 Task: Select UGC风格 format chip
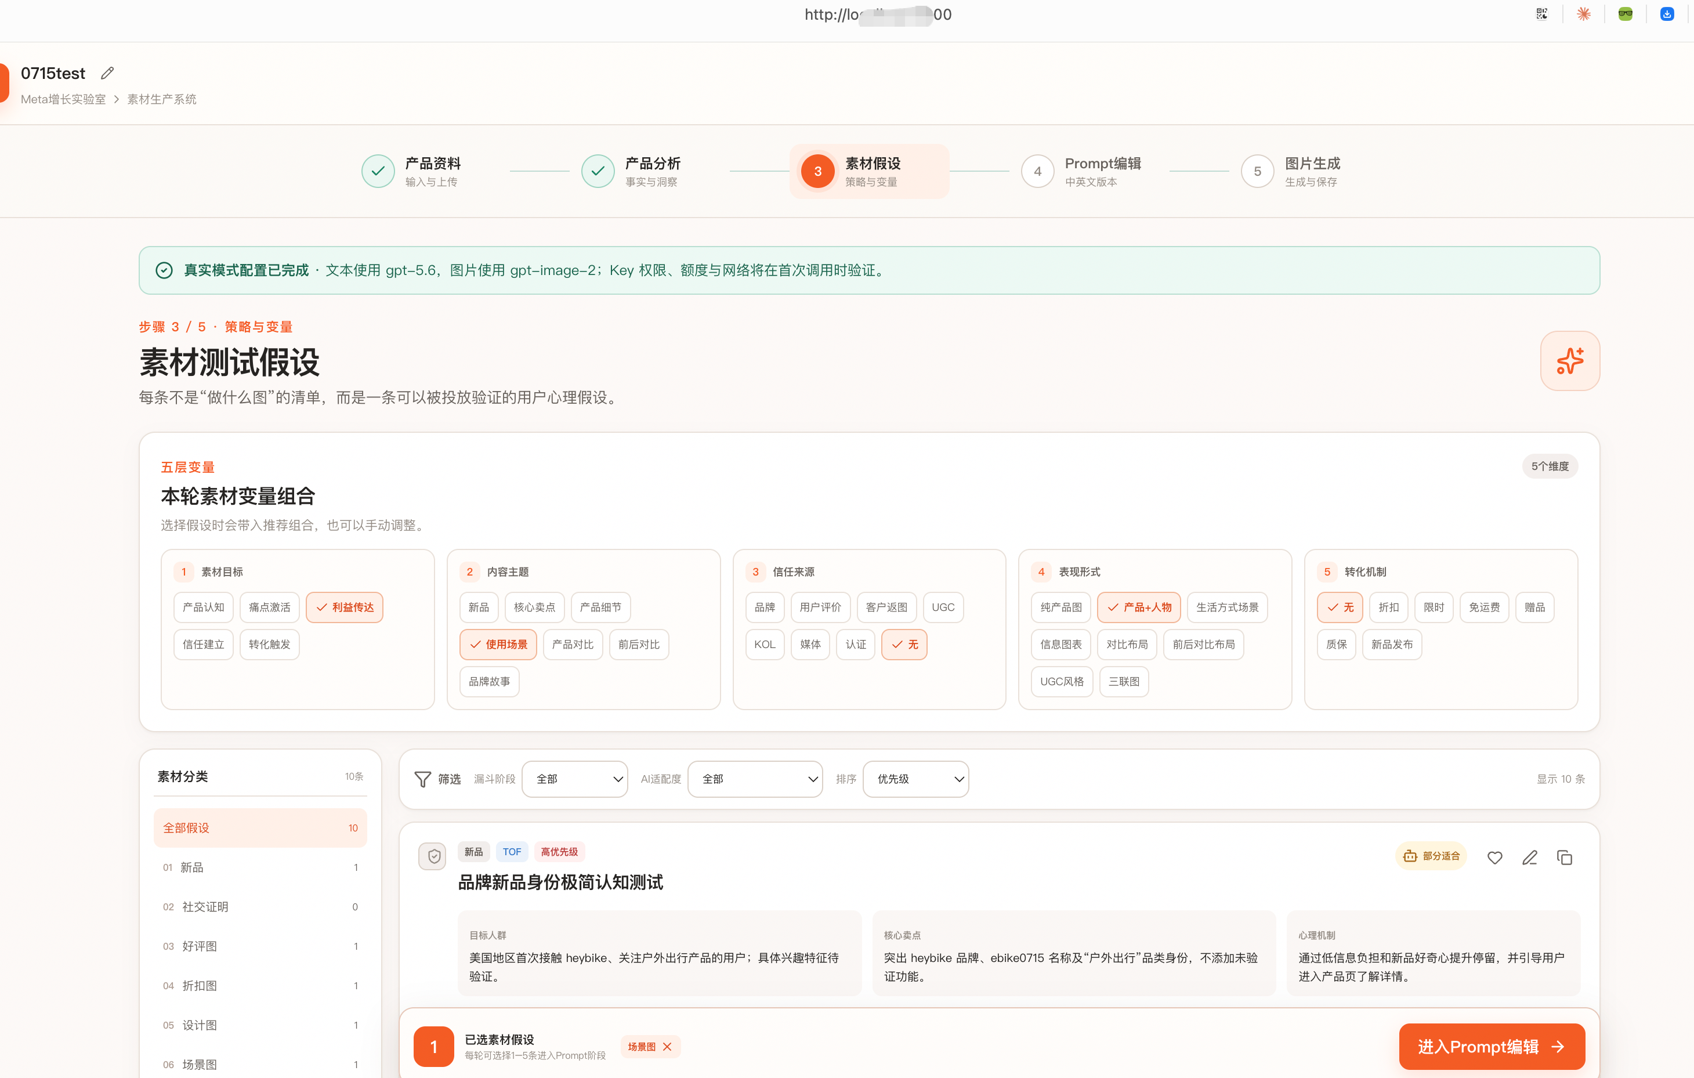pos(1062,682)
